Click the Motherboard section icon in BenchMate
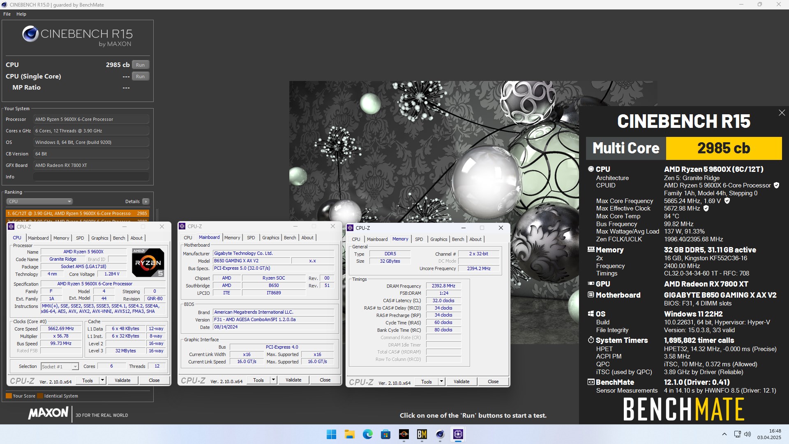 point(591,295)
